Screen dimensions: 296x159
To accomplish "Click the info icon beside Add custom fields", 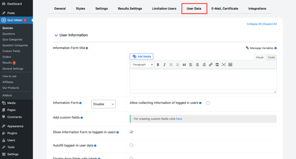I will (82, 118).
